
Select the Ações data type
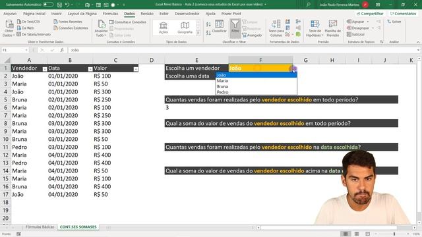[164, 28]
